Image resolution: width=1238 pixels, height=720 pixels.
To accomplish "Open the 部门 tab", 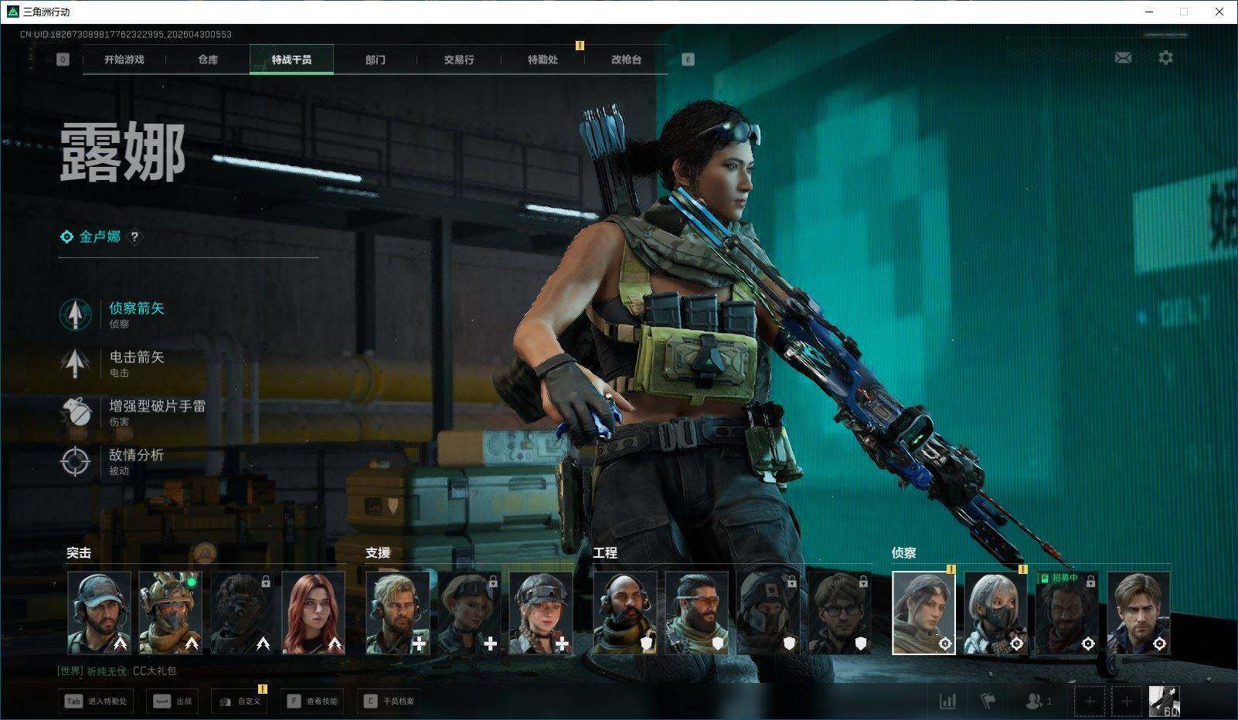I will pyautogui.click(x=376, y=59).
